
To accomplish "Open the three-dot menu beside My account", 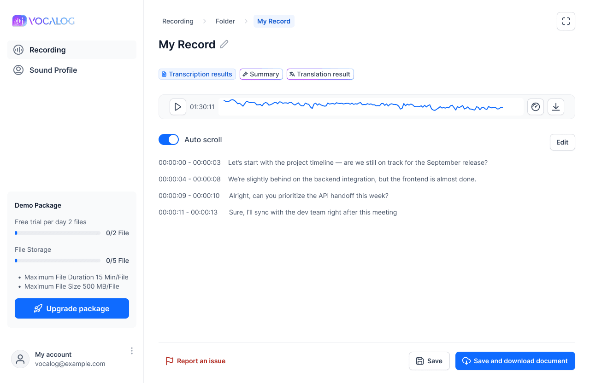I will (x=131, y=350).
